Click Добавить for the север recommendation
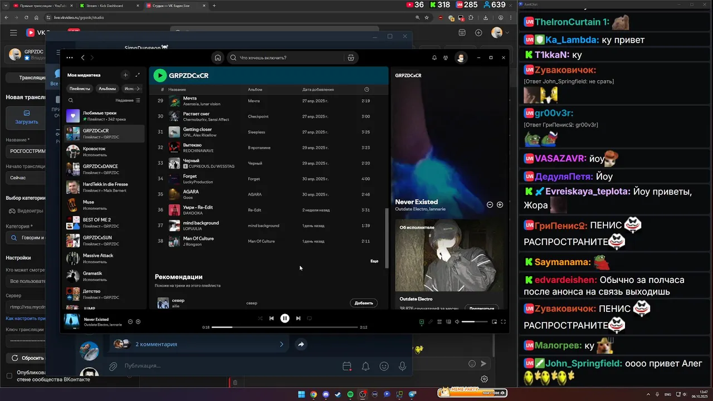This screenshot has width=713, height=401. pos(363,303)
